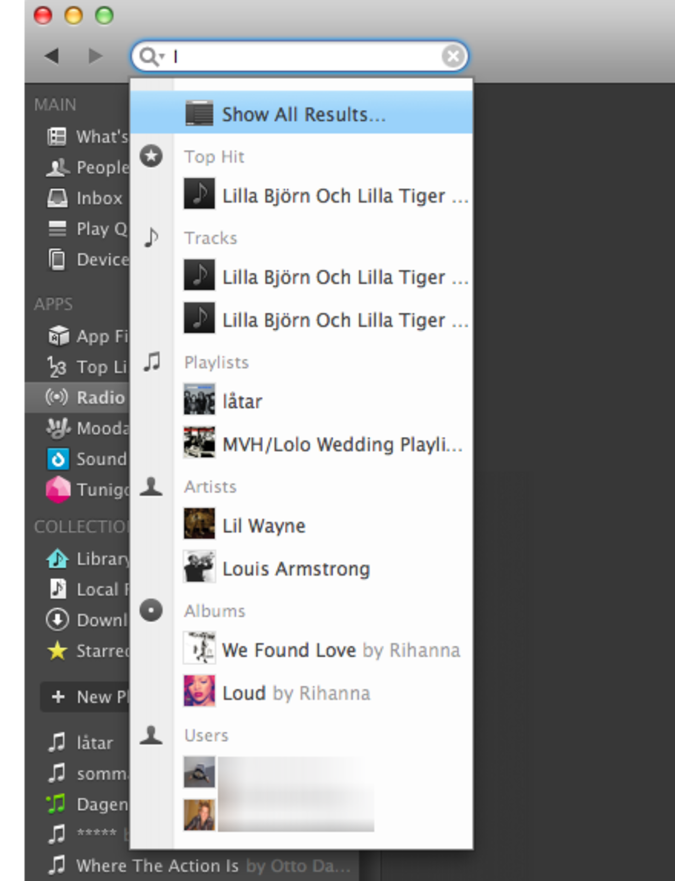This screenshot has height=881, width=675.
Task: Open Louis Armstrong artist result
Action: (x=296, y=569)
